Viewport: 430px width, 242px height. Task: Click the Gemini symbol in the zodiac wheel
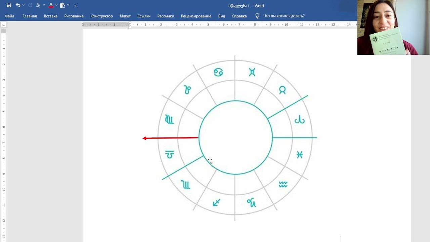[252, 72]
